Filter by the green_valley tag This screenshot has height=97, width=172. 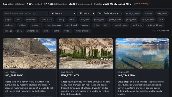115,20
